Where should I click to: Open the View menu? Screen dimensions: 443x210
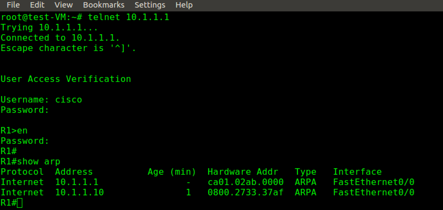pyautogui.click(x=63, y=5)
